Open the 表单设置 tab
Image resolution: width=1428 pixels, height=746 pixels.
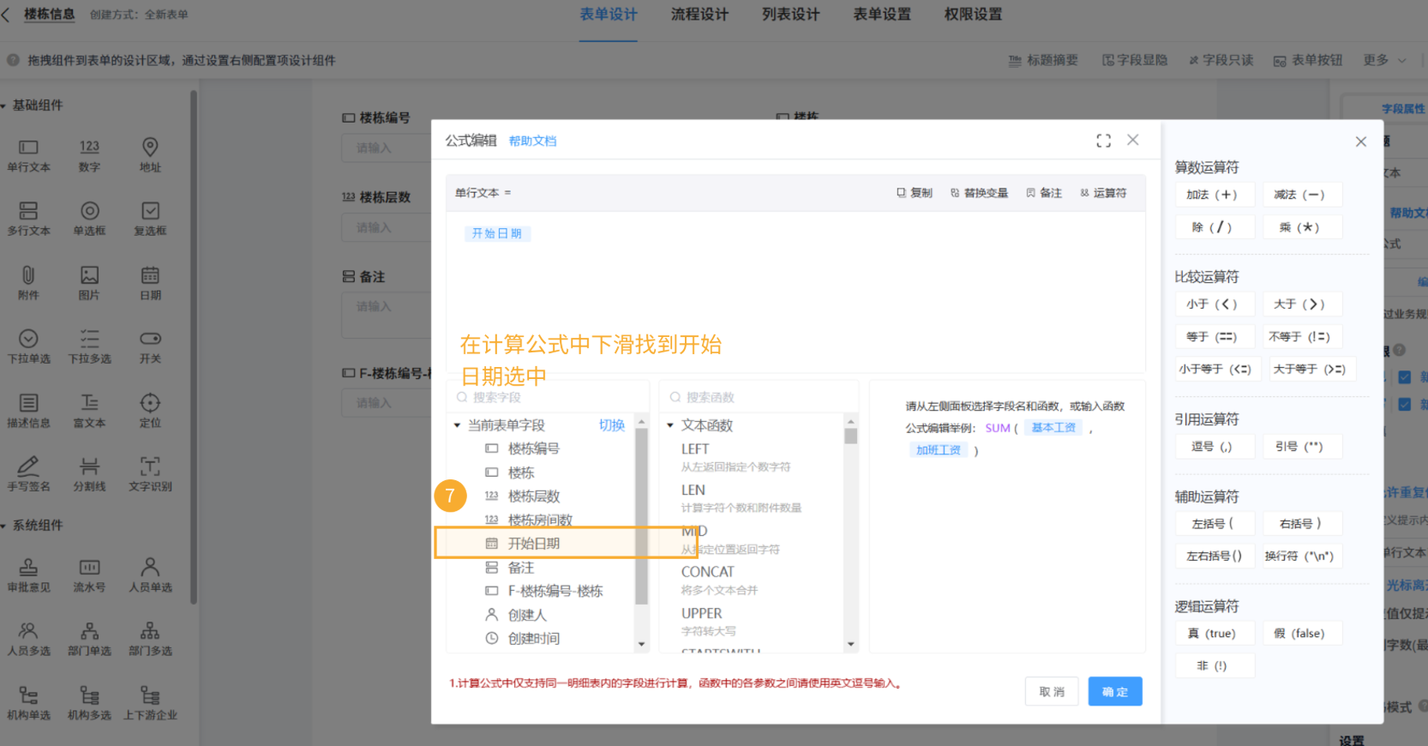point(882,15)
